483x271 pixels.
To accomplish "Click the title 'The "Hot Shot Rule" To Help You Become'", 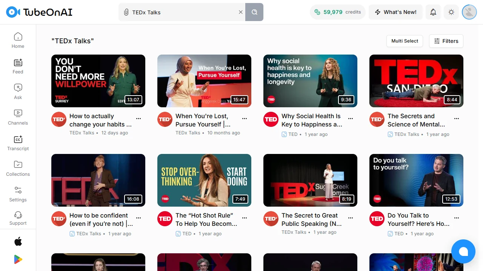I will 206,219.
